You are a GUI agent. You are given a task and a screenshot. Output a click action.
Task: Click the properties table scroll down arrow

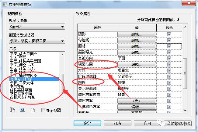[185, 111]
